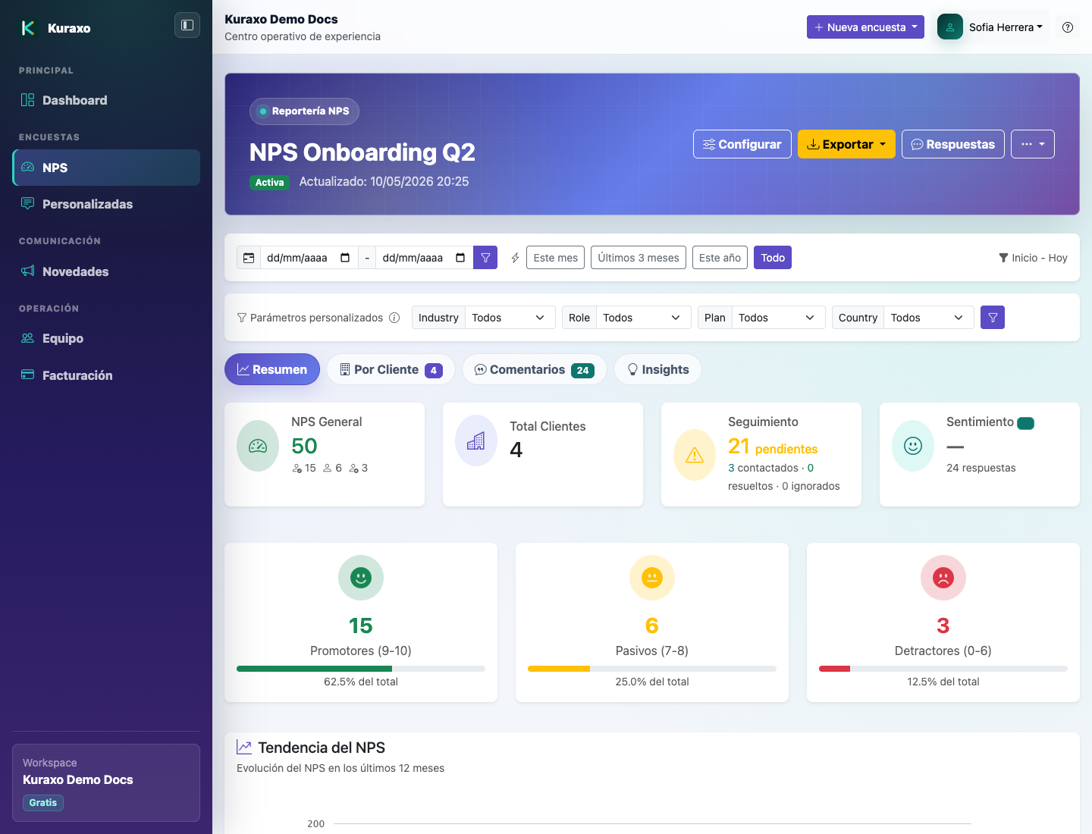Select NPS in the sidebar
1092x834 pixels.
pos(106,168)
